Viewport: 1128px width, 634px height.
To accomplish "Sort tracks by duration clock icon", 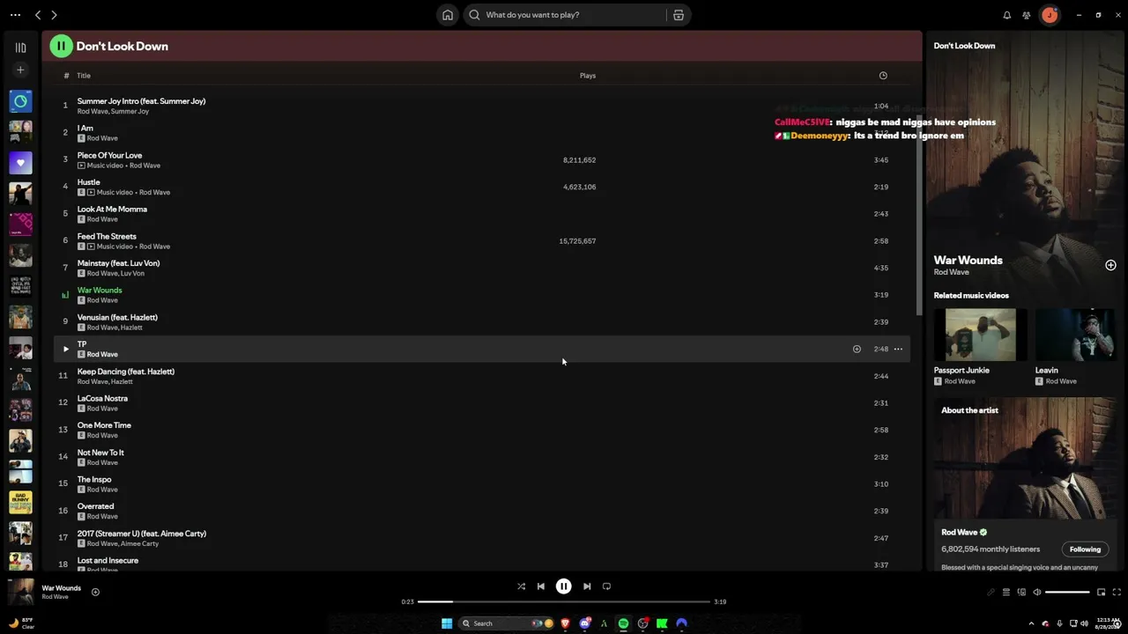I will [x=883, y=76].
